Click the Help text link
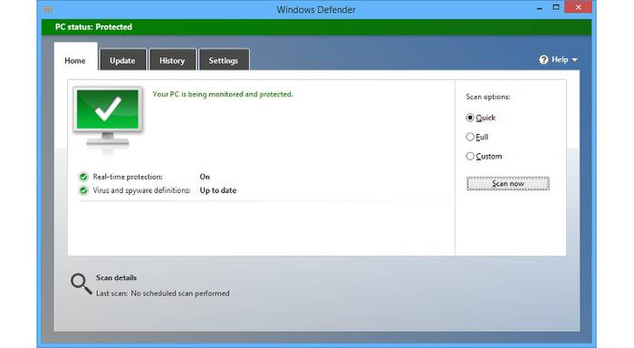634x348 pixels. tap(560, 60)
